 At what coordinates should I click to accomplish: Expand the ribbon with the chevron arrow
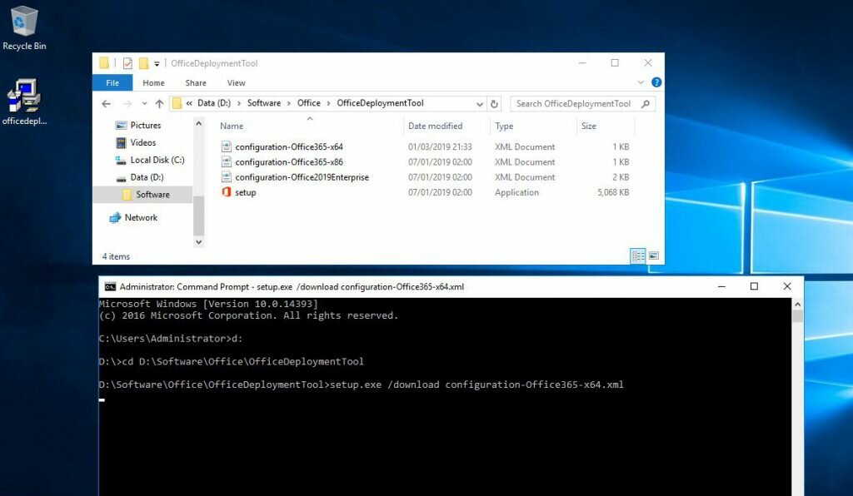(641, 82)
